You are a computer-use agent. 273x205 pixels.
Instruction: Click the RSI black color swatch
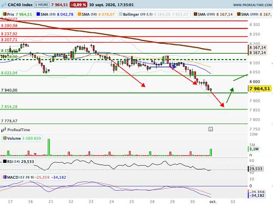(5, 161)
